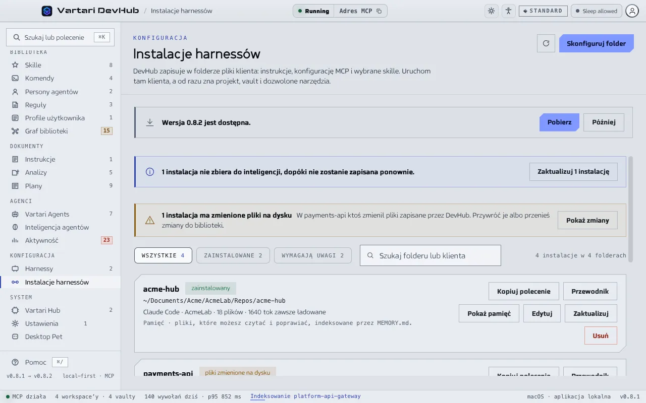The width and height of the screenshot is (646, 403).
Task: Click the Komendy terminal icon
Action: click(x=15, y=78)
